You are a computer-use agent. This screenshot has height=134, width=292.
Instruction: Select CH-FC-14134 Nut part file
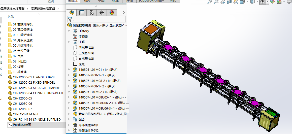23,114
